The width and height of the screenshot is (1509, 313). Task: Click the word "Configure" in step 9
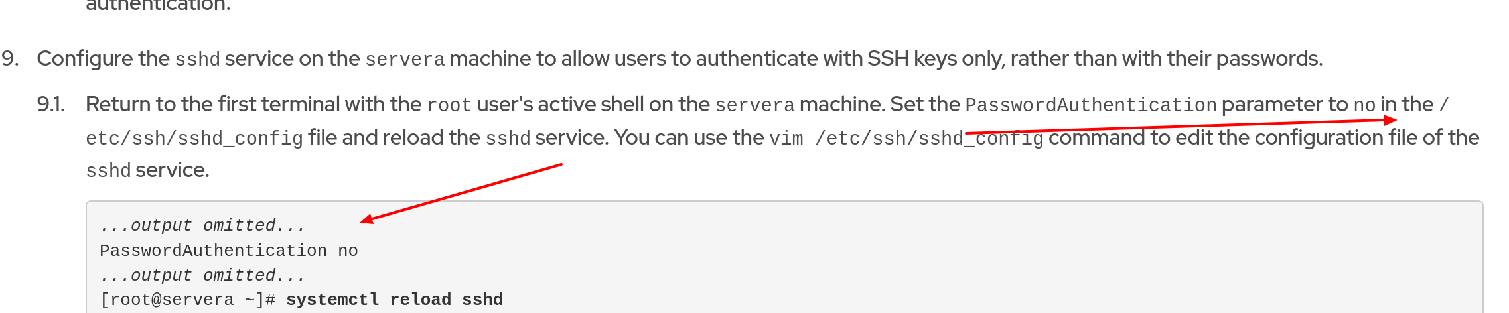85,59
